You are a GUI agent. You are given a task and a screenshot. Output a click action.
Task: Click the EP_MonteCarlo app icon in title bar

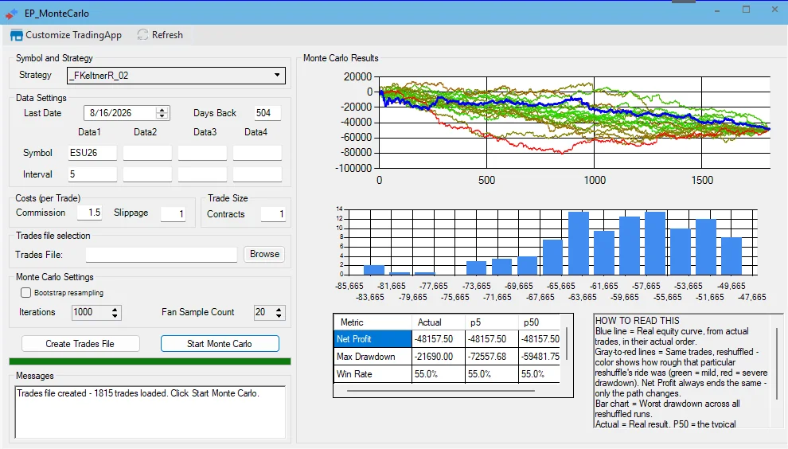pyautogui.click(x=12, y=14)
